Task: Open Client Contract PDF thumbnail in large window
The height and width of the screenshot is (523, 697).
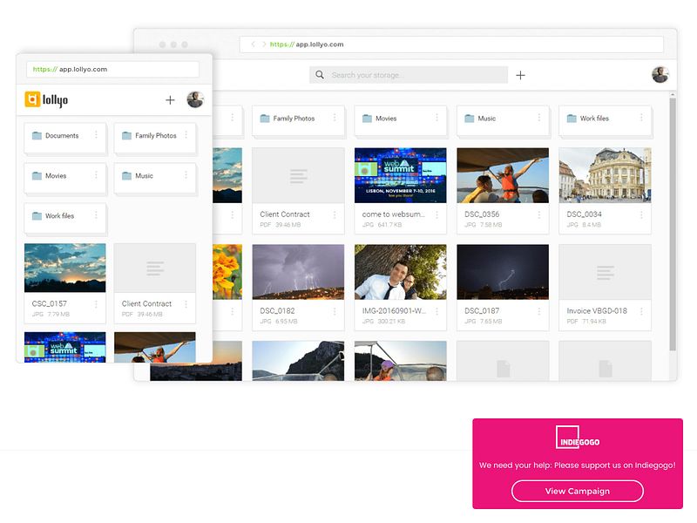Action: 298,175
